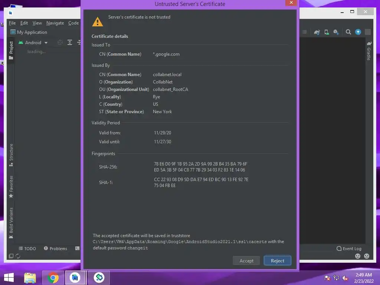Close the Untrusted Server's Certificate dialog
This screenshot has width=380, height=285.
pyautogui.click(x=291, y=3)
